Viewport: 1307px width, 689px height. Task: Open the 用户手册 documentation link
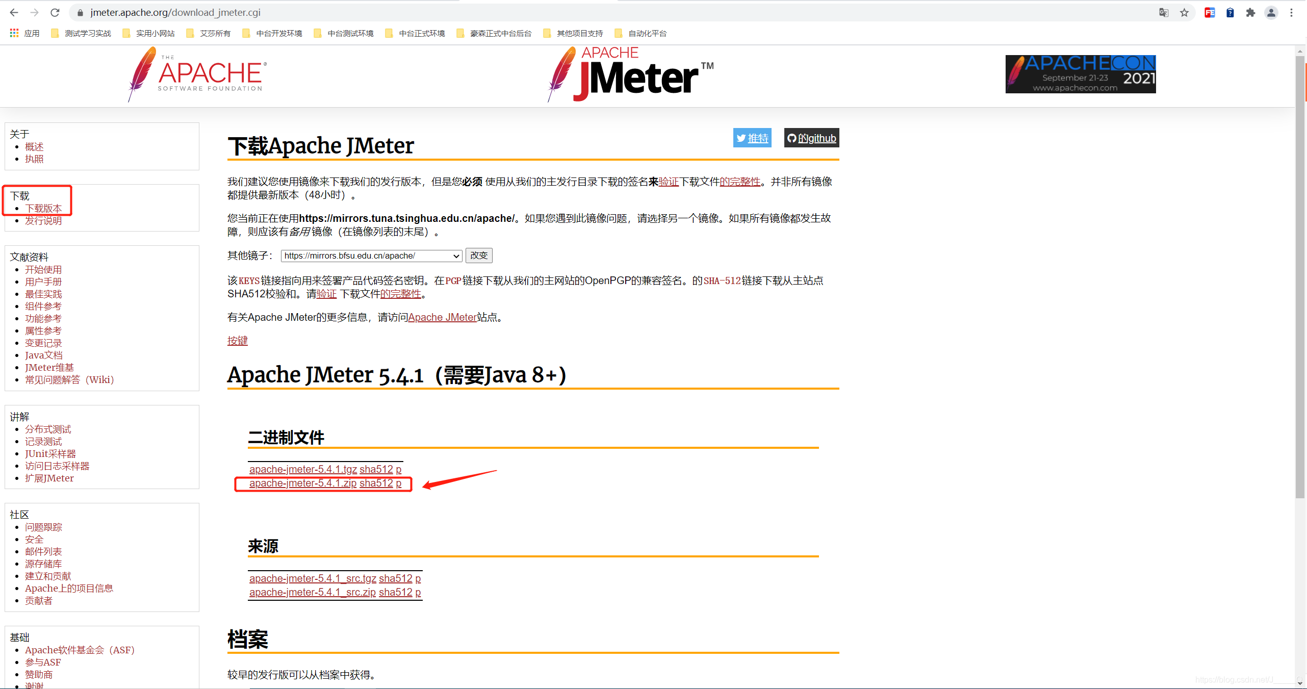tap(43, 282)
